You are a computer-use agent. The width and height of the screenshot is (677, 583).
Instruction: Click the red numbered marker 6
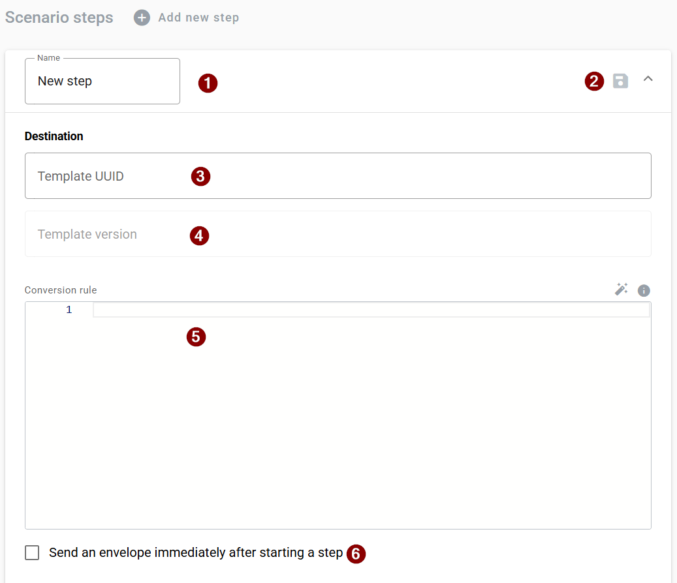(x=356, y=554)
